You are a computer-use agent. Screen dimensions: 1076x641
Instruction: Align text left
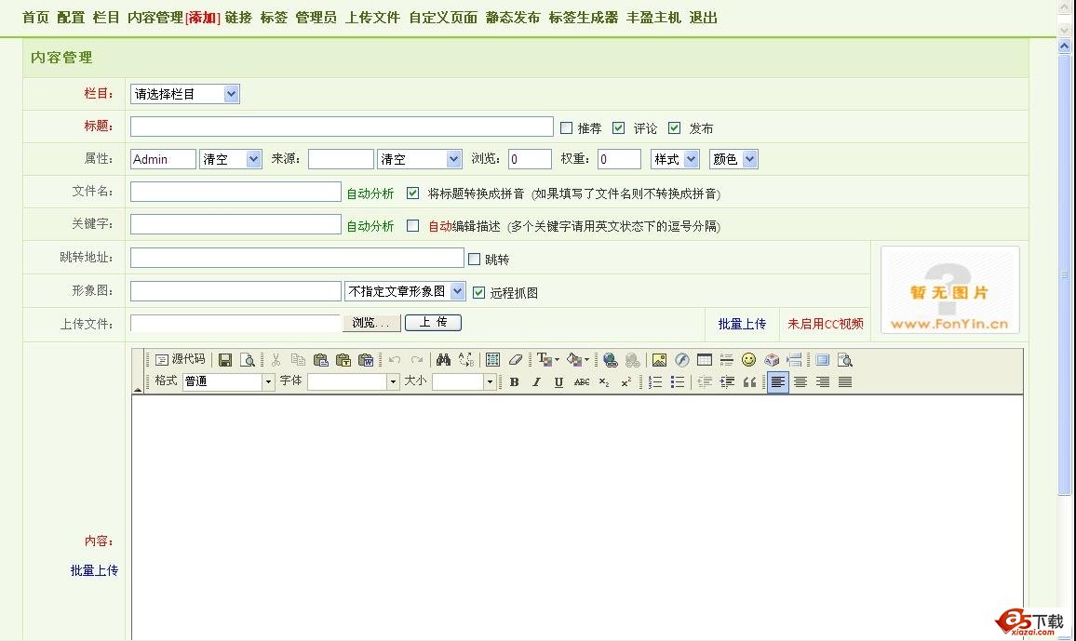coord(777,381)
